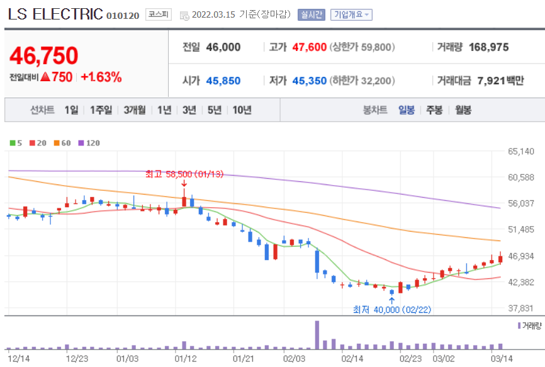
Task: Click the 하한가 32,200 text
Action: pyautogui.click(x=362, y=81)
